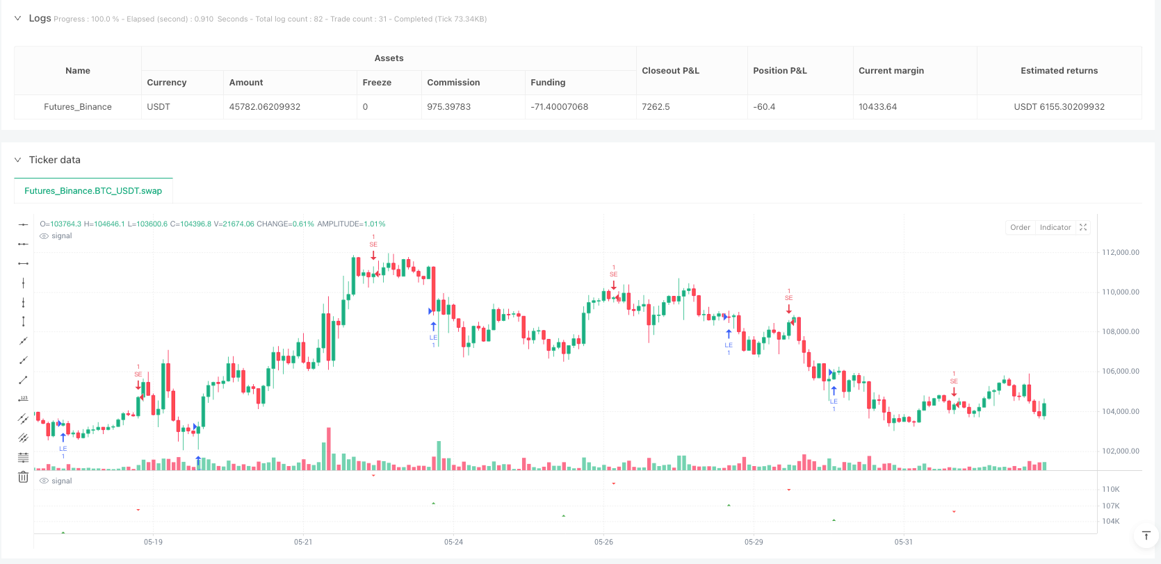Click the Futures_Binance name cell
Image resolution: width=1161 pixels, height=564 pixels.
78,107
